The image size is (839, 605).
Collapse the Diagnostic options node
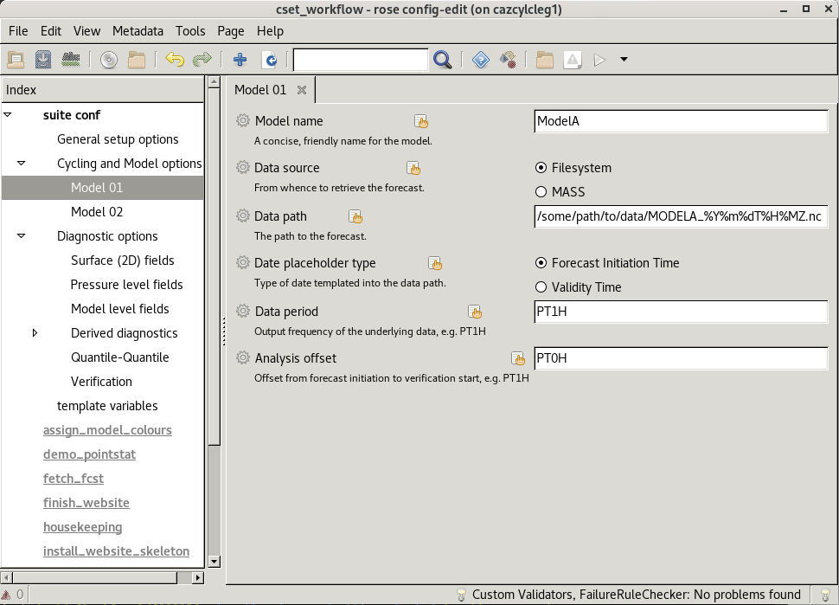(22, 235)
